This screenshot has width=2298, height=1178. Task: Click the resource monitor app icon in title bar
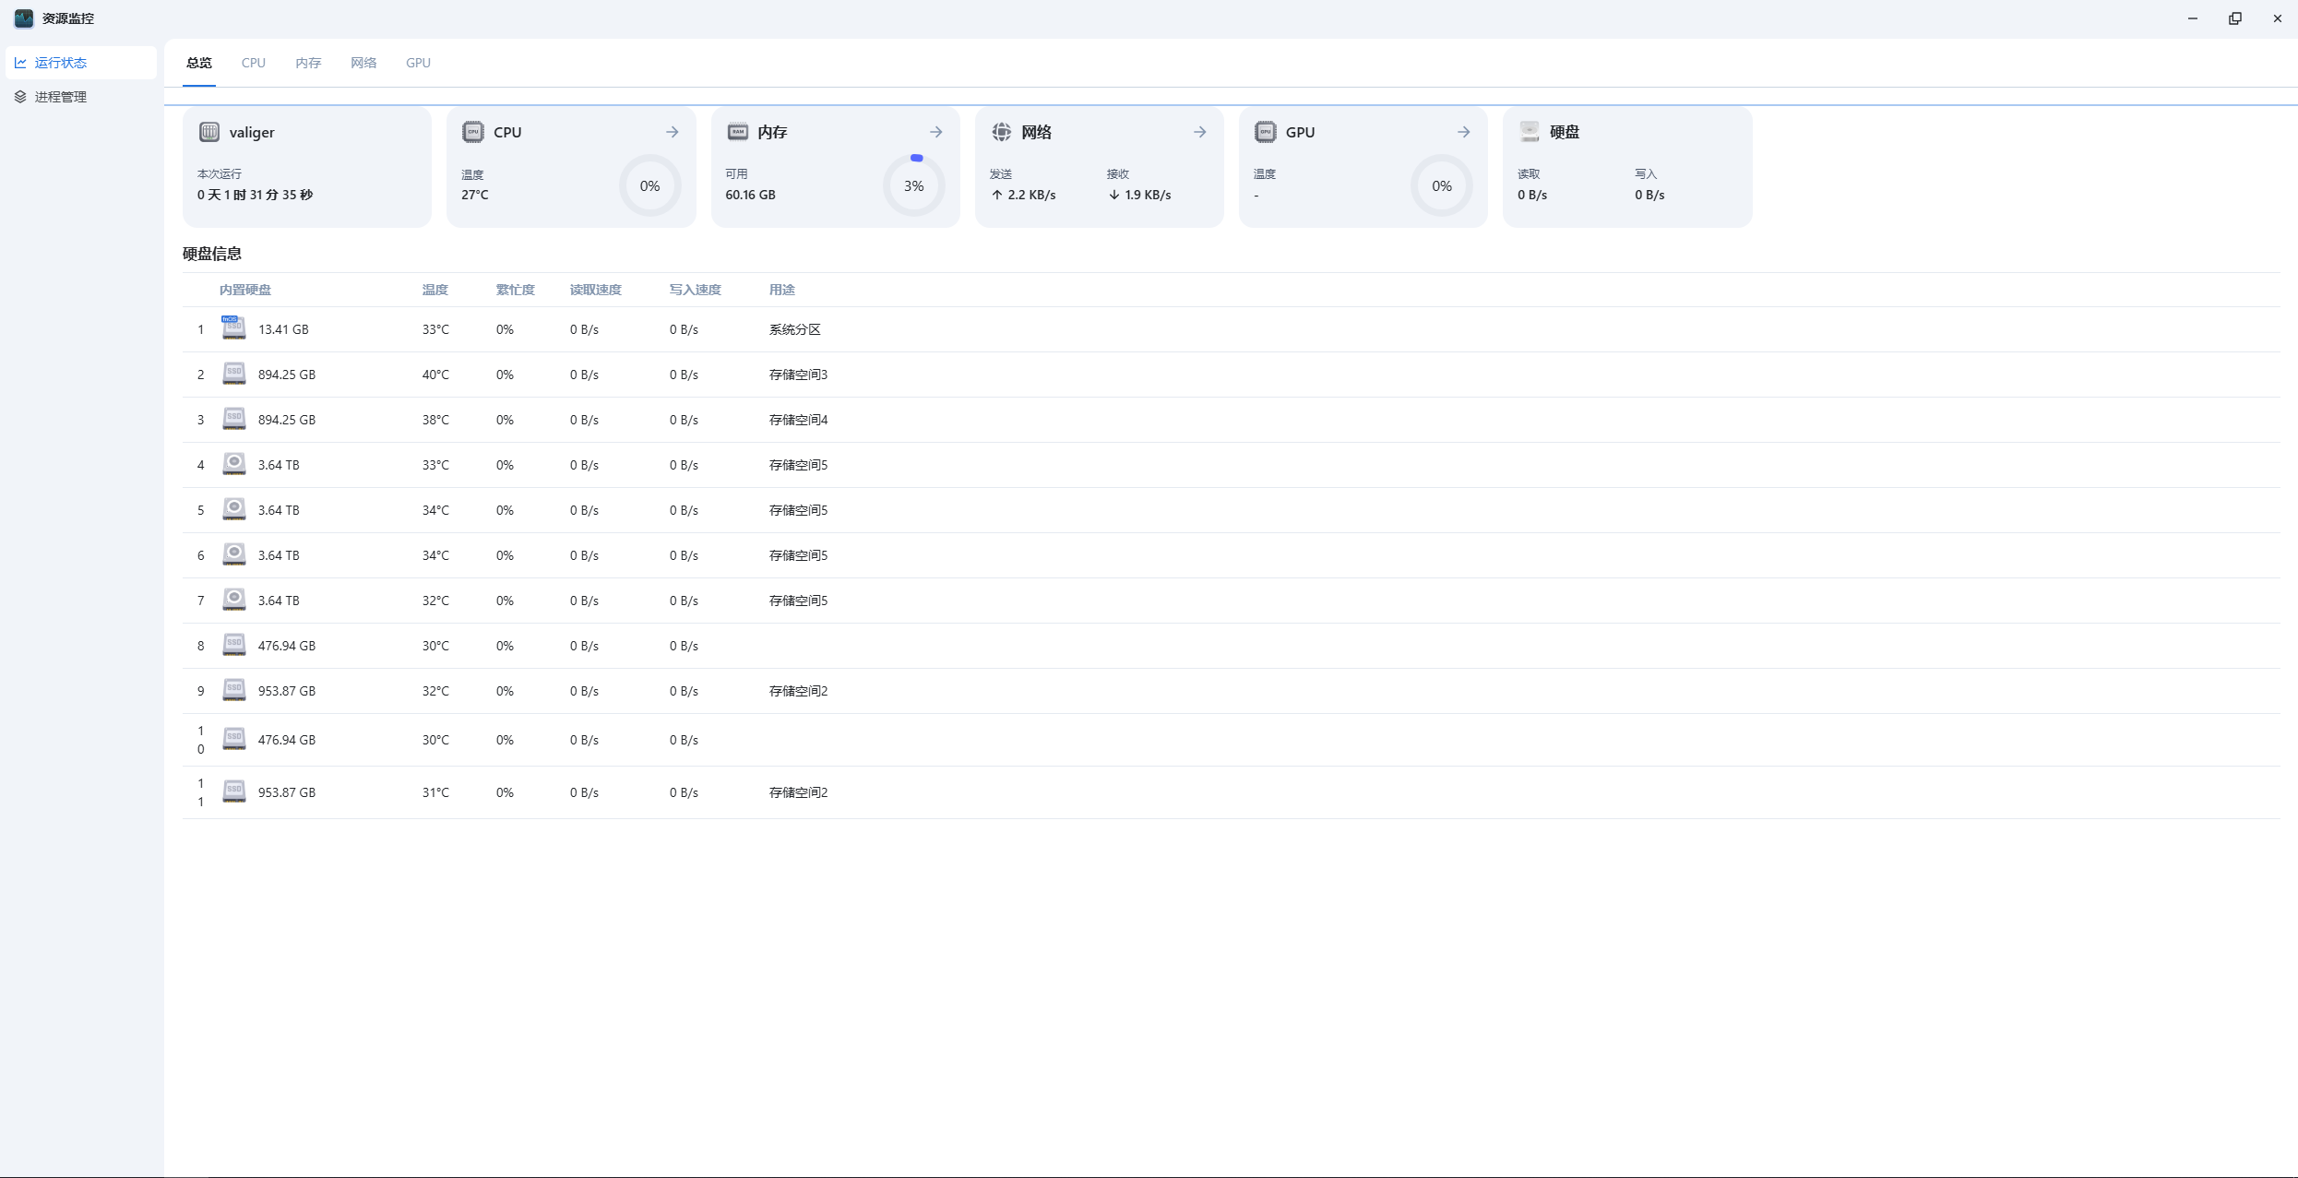[24, 18]
